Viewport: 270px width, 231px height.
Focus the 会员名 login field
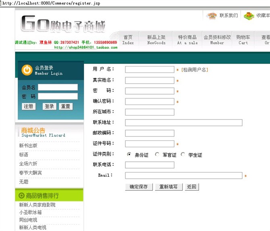[58, 87]
